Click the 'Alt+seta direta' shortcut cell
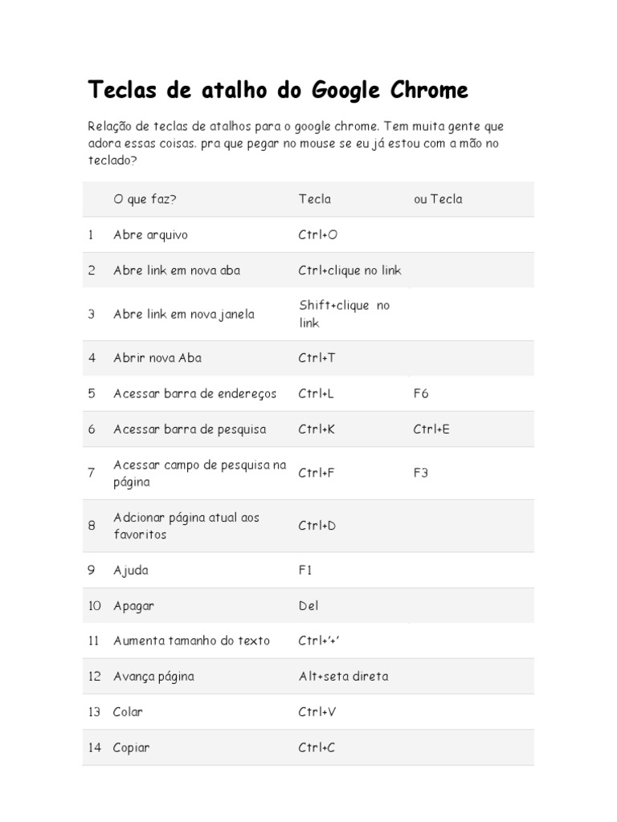617x822 pixels. click(x=343, y=677)
